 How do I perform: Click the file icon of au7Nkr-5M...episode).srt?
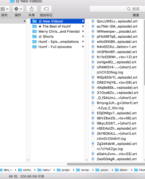(93, 26)
